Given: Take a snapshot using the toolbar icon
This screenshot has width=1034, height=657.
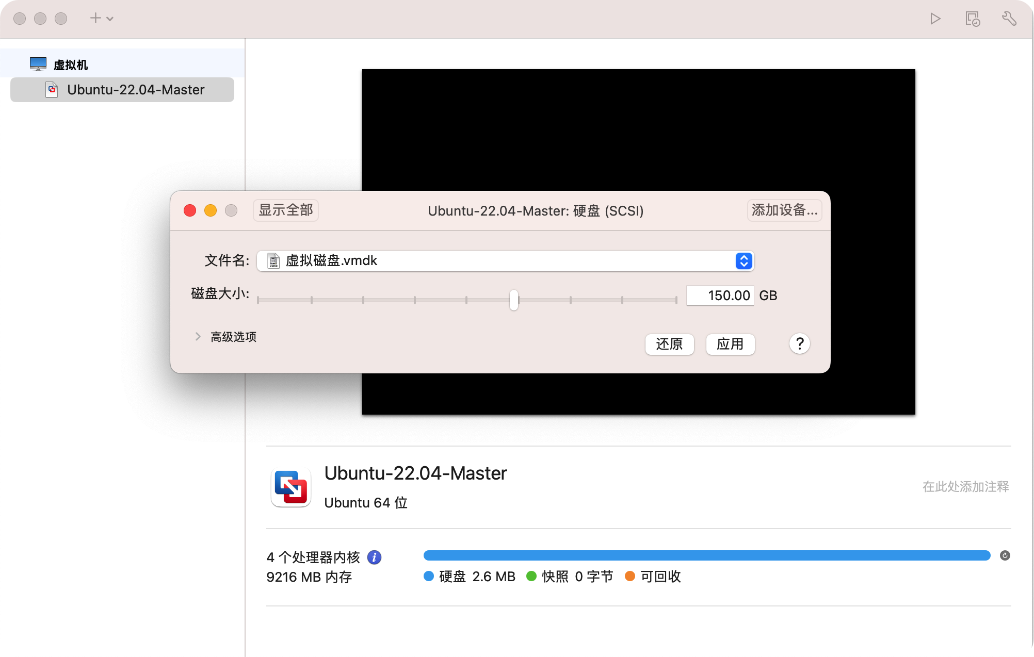Looking at the screenshot, I should (x=972, y=18).
